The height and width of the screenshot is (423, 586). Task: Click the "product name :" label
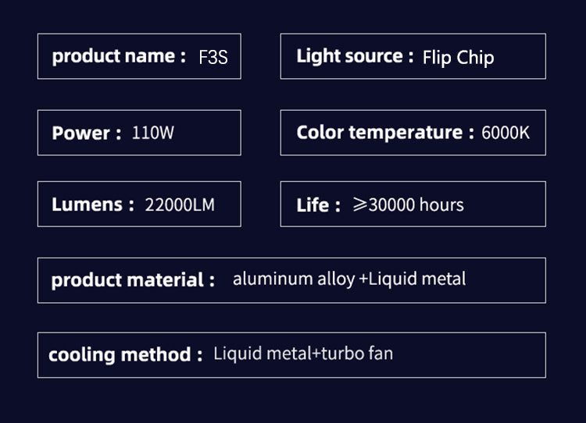[119, 56]
